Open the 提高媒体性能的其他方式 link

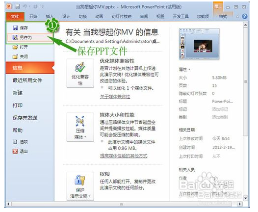coord(124,156)
